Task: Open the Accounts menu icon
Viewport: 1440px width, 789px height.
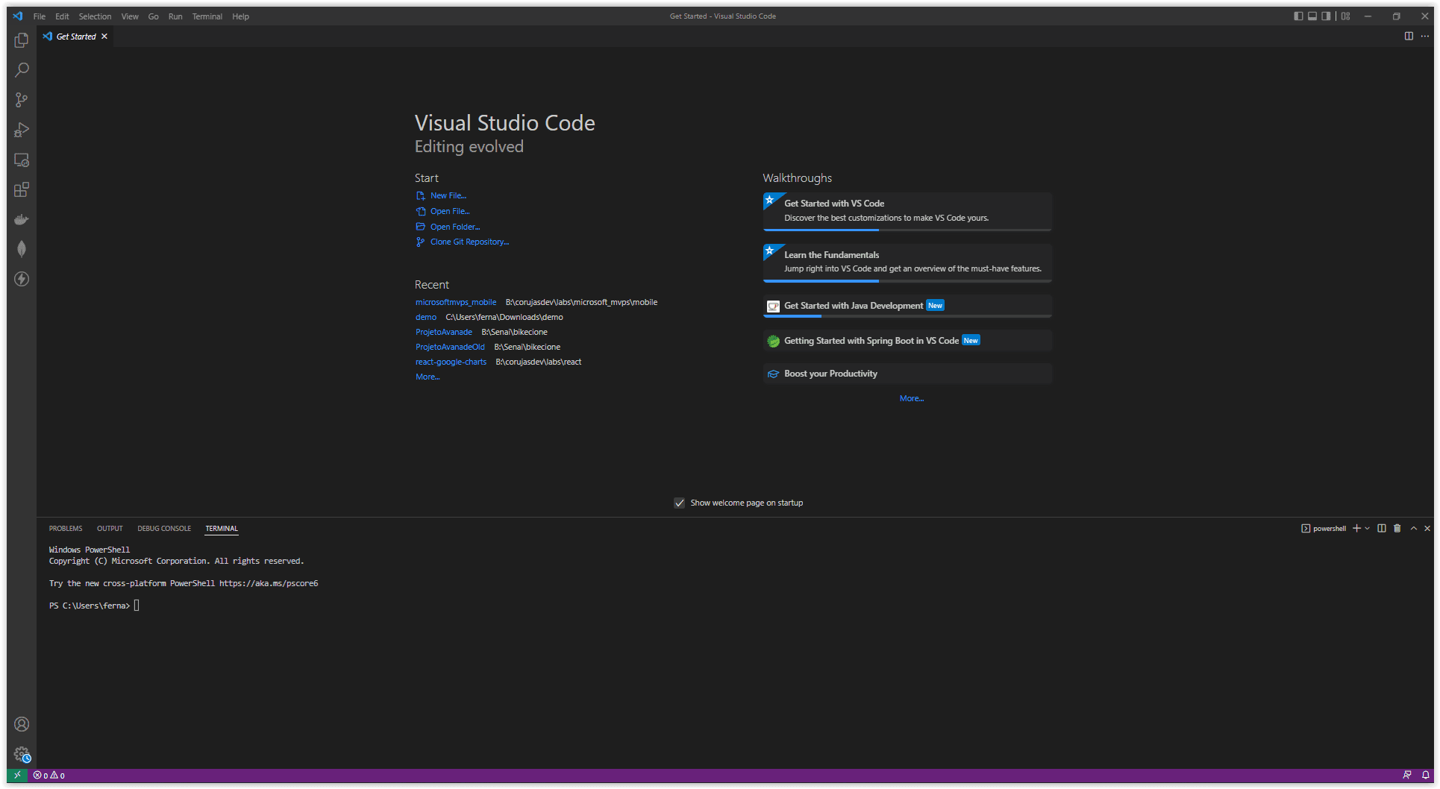Action: click(x=22, y=724)
